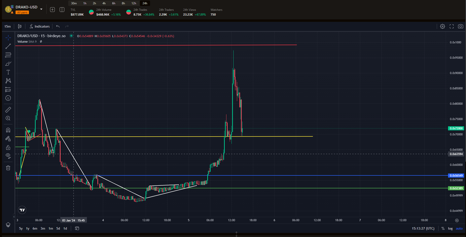This screenshot has width=466, height=237.
Task: Click the blue price label on price axis
Action: [456, 176]
